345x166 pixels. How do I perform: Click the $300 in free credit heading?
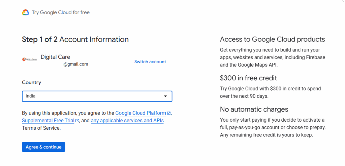248,78
